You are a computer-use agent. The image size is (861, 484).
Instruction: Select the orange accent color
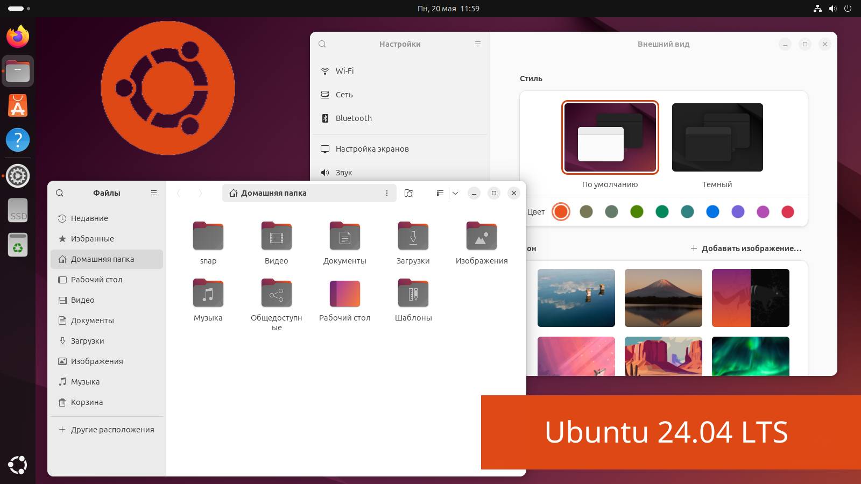click(x=561, y=212)
